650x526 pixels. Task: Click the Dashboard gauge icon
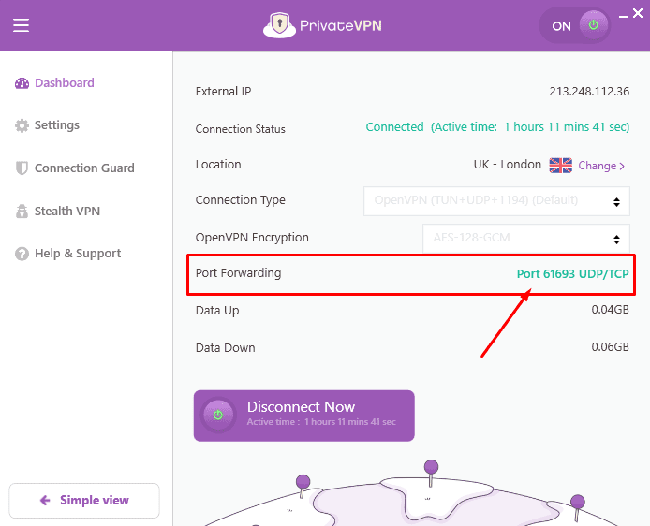[x=22, y=83]
